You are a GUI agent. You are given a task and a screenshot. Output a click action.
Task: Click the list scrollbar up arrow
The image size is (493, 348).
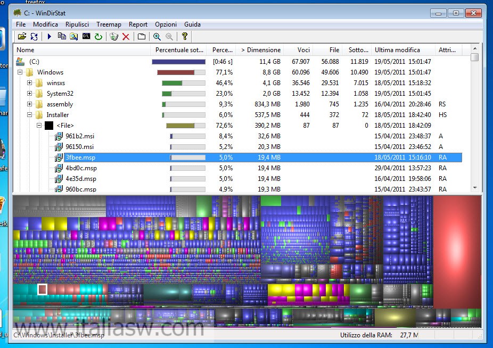click(x=475, y=48)
